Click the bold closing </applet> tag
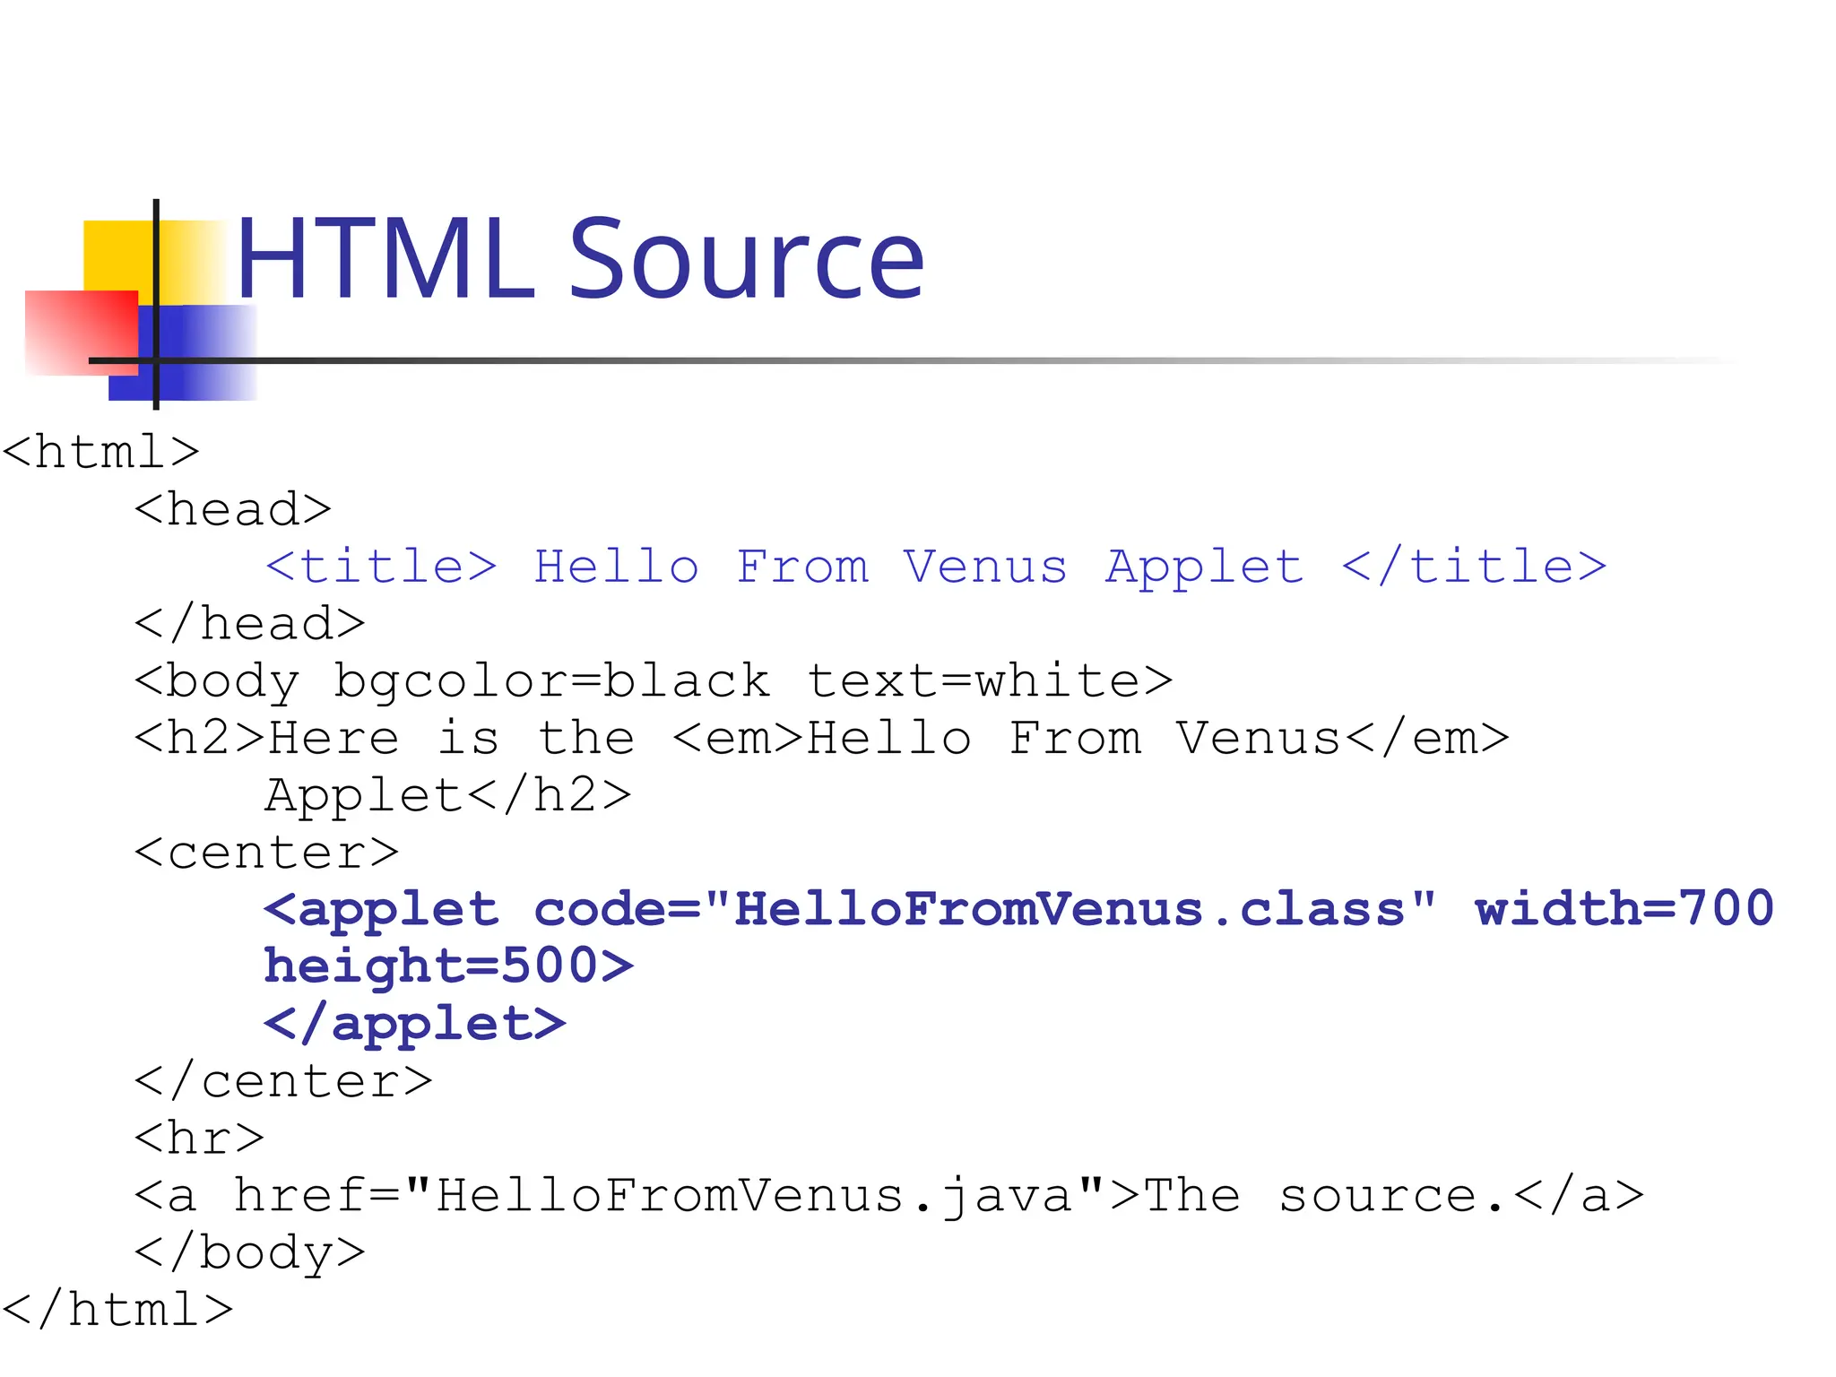Image resolution: width=1836 pixels, height=1377 pixels. coord(414,1024)
